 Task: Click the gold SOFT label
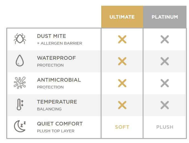(122, 127)
